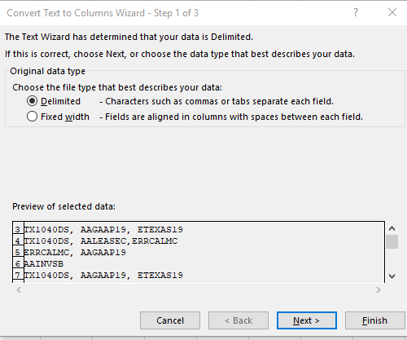The height and width of the screenshot is (340, 407).
Task: Click the Delimited option label text
Action: 60,101
